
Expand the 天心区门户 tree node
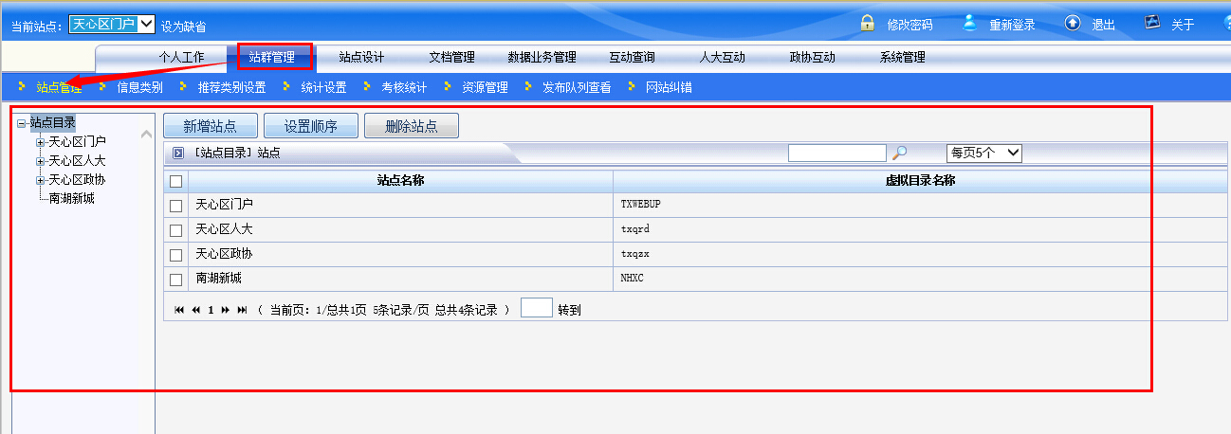point(40,142)
